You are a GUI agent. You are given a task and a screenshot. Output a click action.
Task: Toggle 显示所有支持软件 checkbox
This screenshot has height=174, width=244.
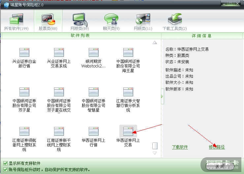click(6, 163)
